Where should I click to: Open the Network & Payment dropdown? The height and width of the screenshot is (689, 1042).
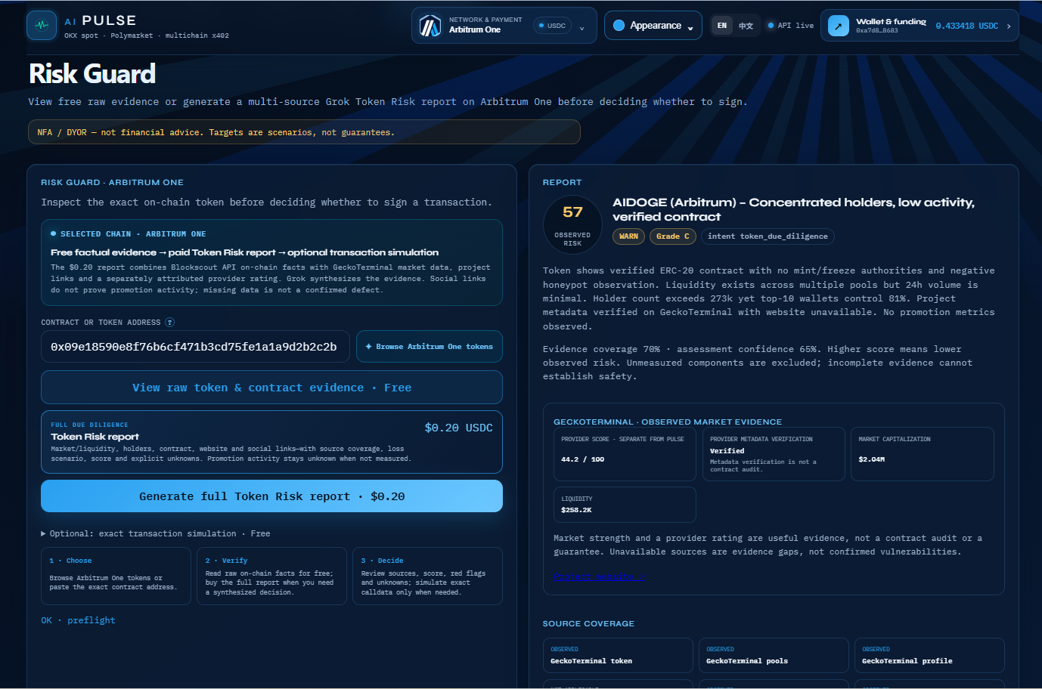pos(504,26)
